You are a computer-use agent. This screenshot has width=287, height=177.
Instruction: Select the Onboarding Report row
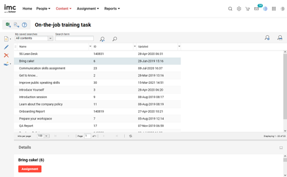tap(97, 111)
